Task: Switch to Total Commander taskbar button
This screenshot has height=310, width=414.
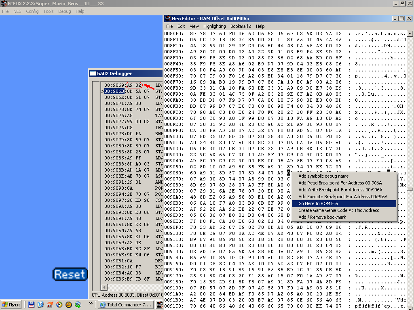Action: pyautogui.click(x=126, y=305)
